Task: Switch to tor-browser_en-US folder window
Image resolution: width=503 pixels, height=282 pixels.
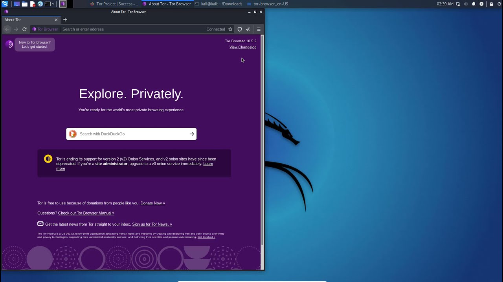Action: pyautogui.click(x=268, y=4)
